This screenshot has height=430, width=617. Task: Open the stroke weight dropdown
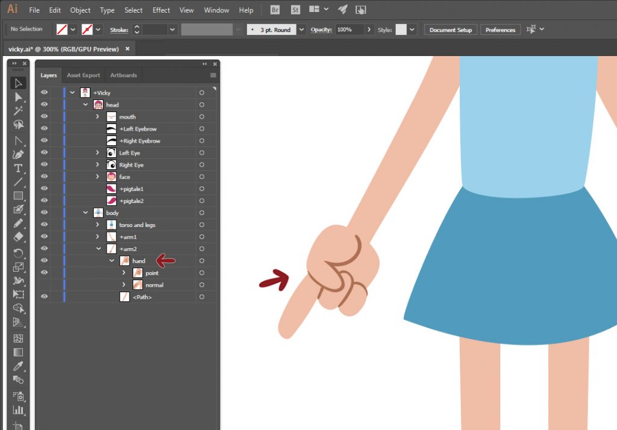coord(172,30)
